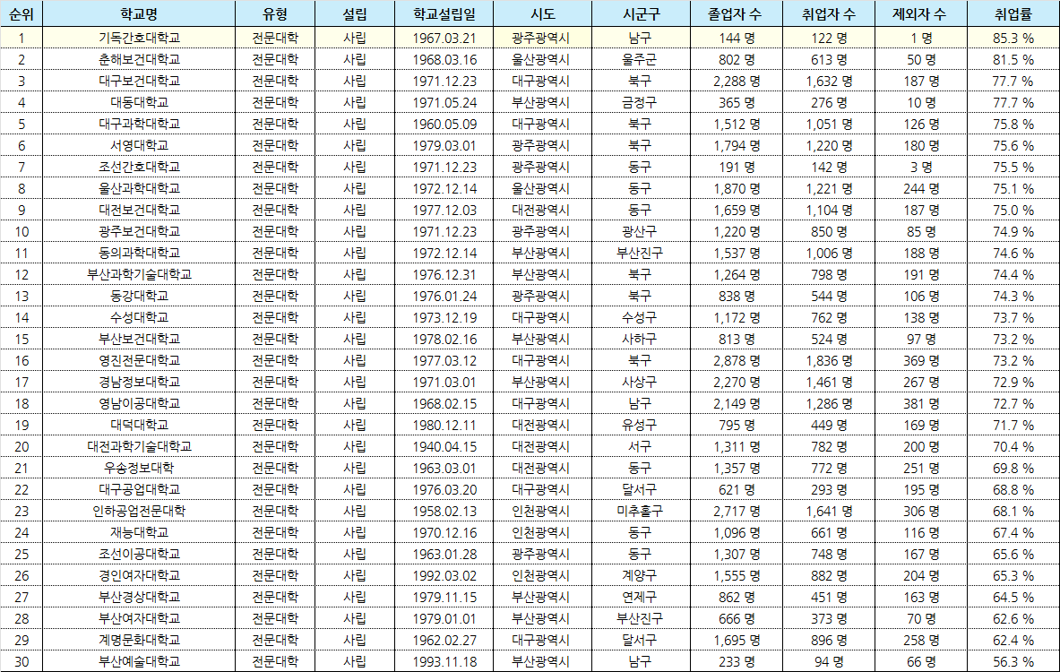Viewport: 1060px width, 672px height.
Task: Click employment rate 81.5 %
Action: tap(1013, 60)
